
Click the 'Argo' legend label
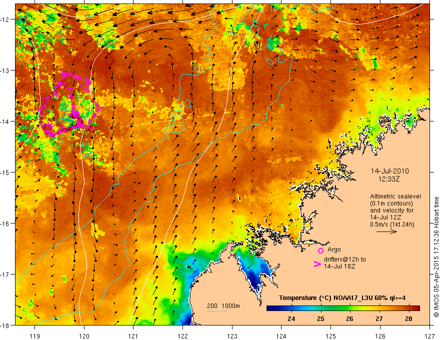click(x=334, y=249)
